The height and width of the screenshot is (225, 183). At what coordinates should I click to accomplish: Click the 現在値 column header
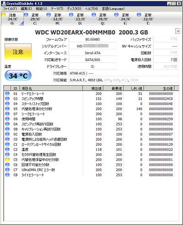93,88
